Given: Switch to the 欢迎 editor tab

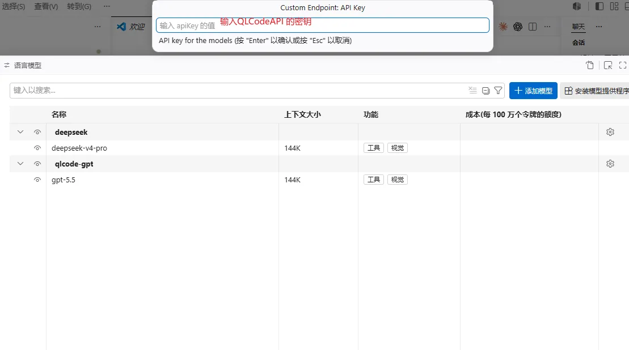Looking at the screenshot, I should click(131, 27).
